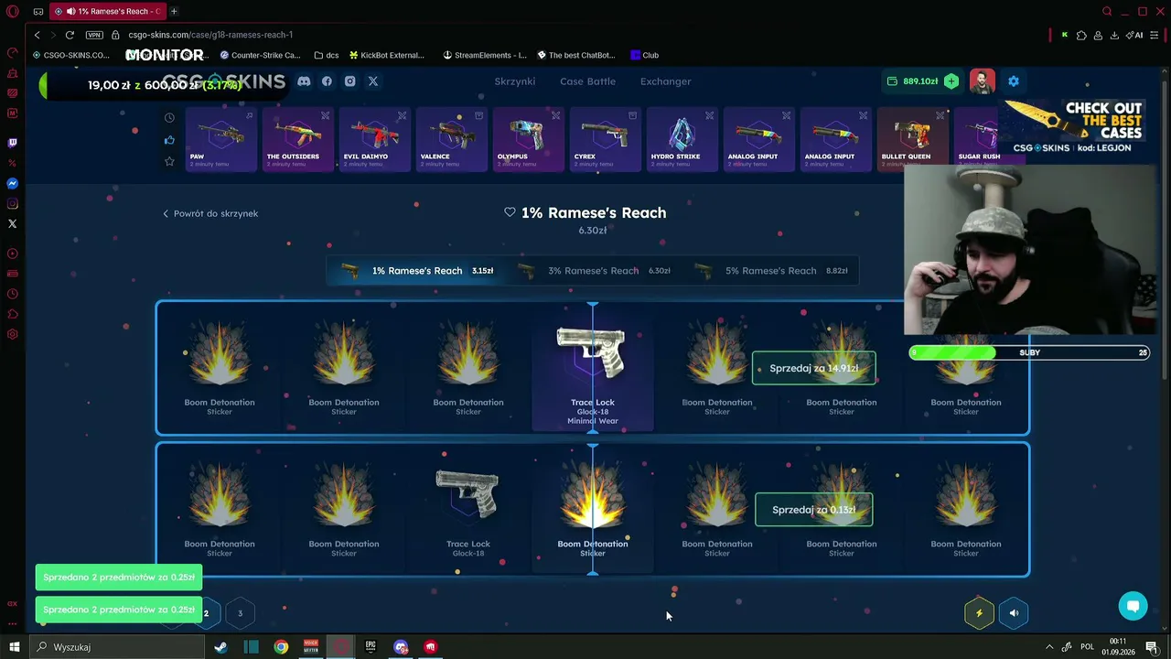Click the Trace Lock Glock-18 Minimal Wear result
The height and width of the screenshot is (659, 1171).
point(593,368)
